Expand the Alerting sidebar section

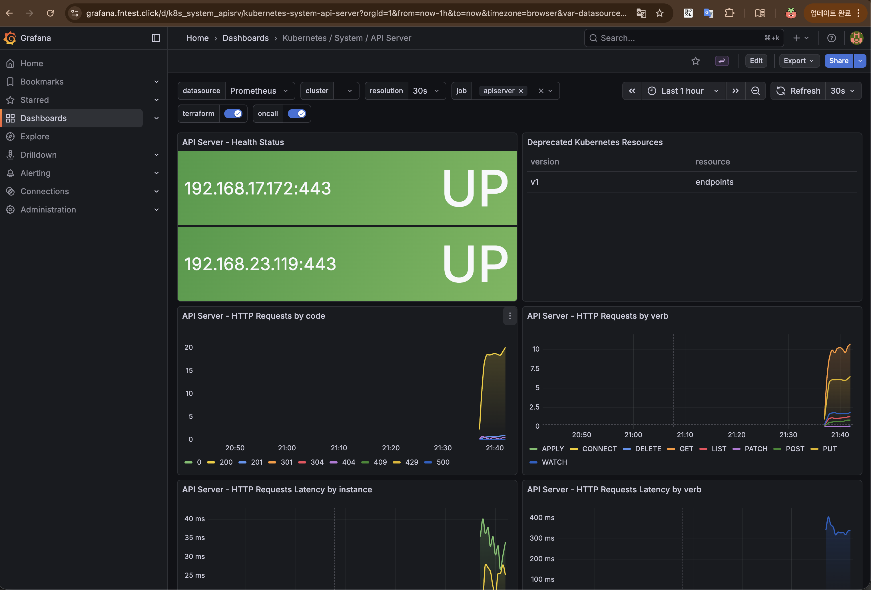pyautogui.click(x=156, y=173)
